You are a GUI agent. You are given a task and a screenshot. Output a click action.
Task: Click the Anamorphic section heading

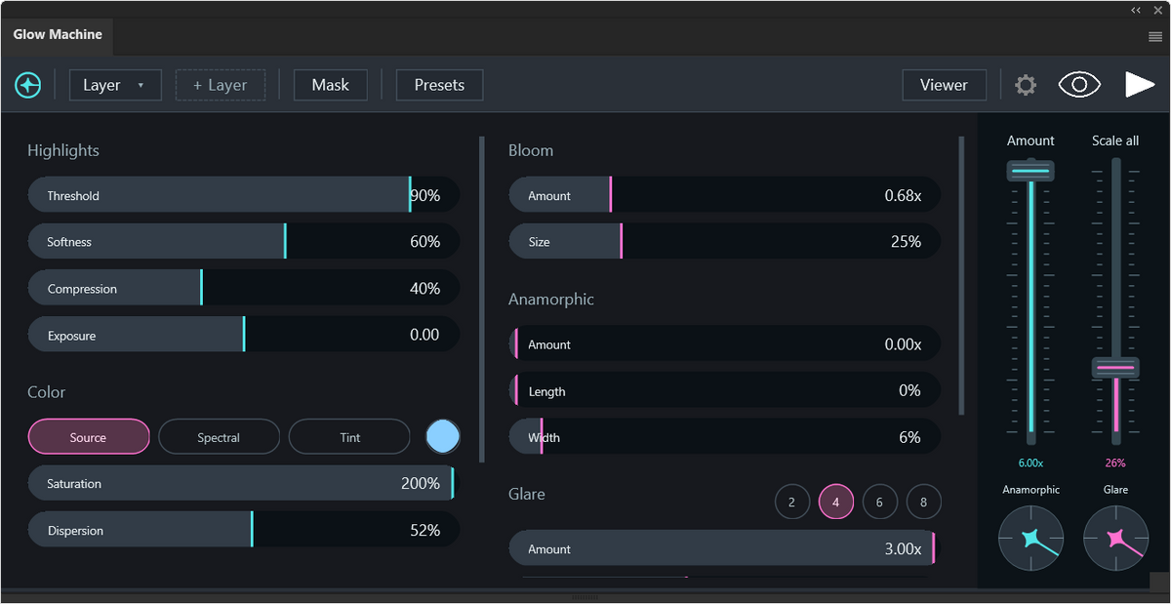click(x=551, y=300)
